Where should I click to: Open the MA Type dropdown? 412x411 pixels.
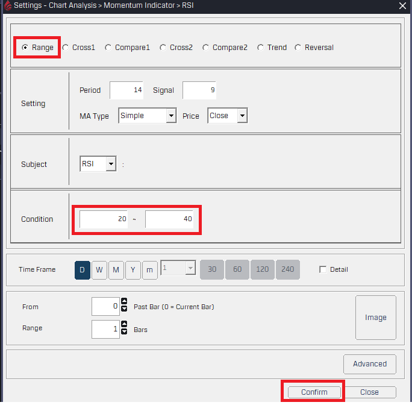[171, 116]
